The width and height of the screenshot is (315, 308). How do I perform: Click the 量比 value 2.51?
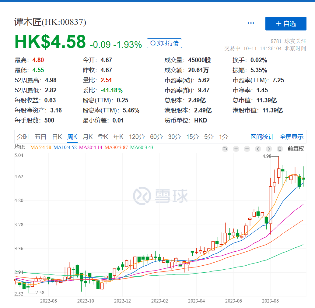(106, 80)
